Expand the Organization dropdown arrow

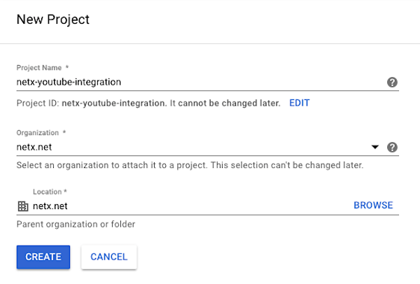(x=375, y=147)
